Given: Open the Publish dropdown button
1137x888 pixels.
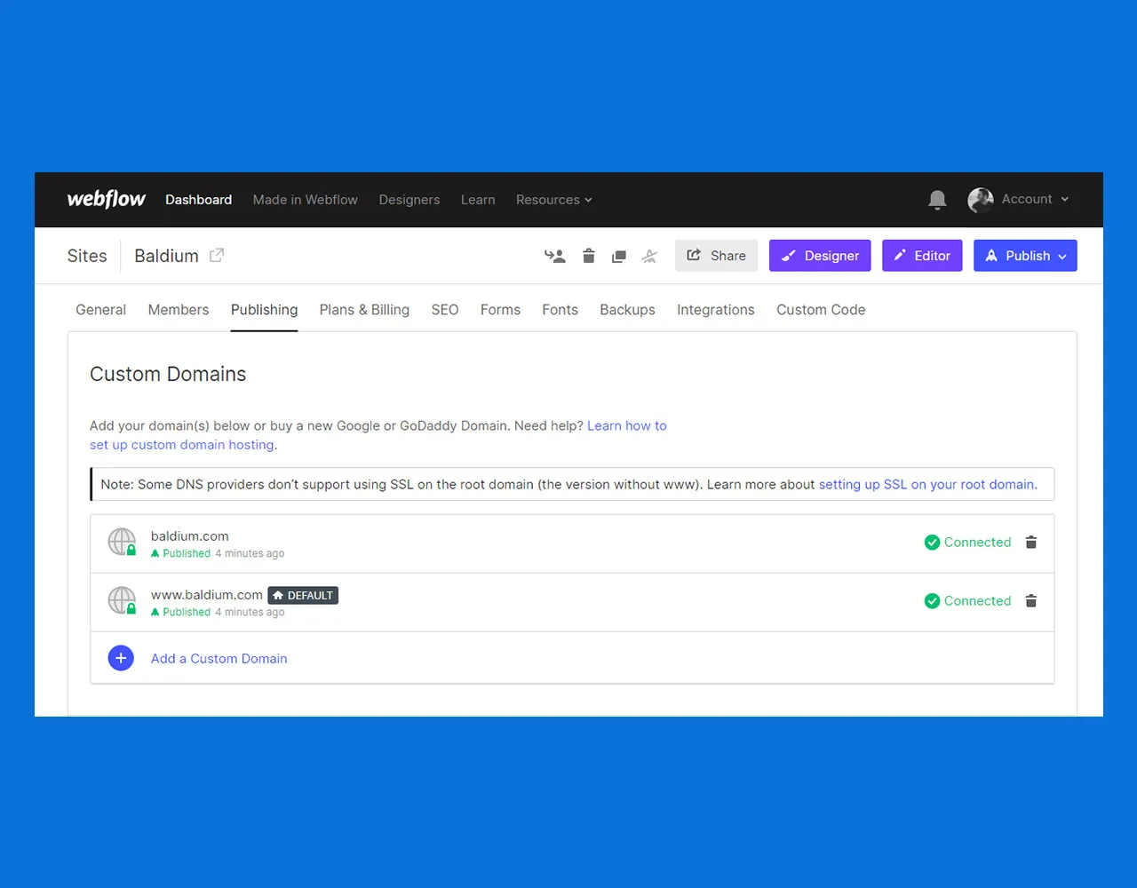Looking at the screenshot, I should point(1025,256).
